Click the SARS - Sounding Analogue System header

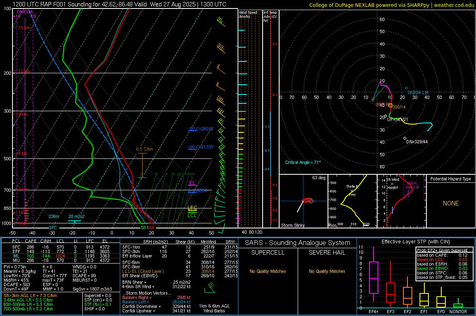[298, 243]
